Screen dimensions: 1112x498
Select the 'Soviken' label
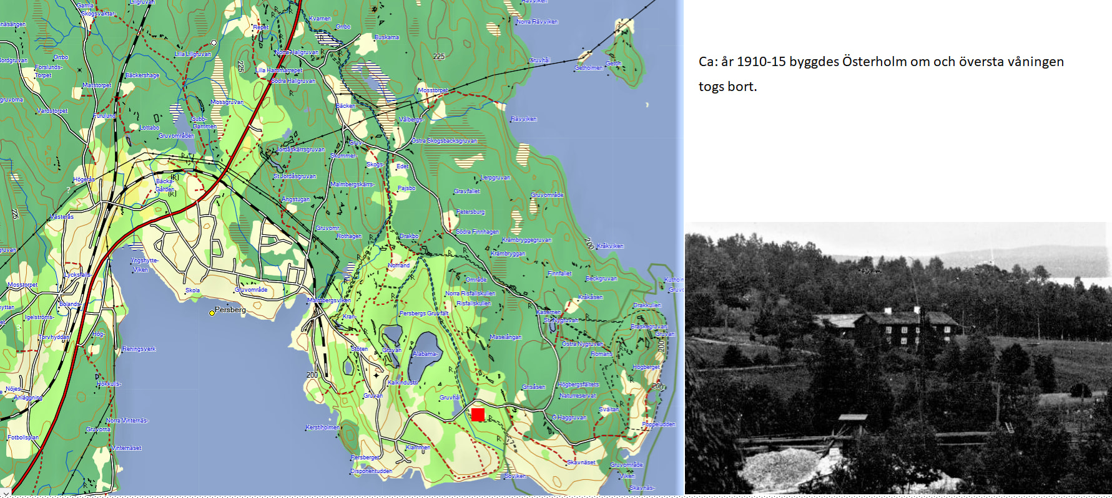[515, 476]
